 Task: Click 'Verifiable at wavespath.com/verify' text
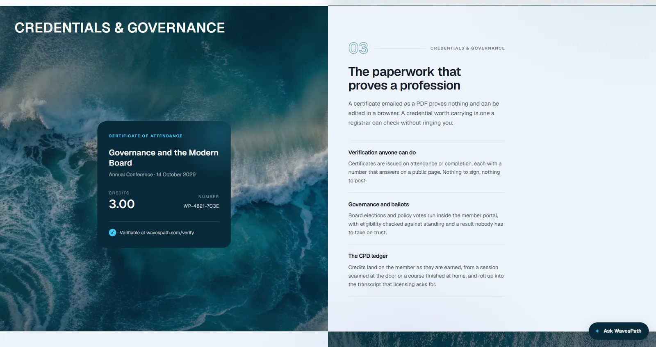pyautogui.click(x=157, y=233)
